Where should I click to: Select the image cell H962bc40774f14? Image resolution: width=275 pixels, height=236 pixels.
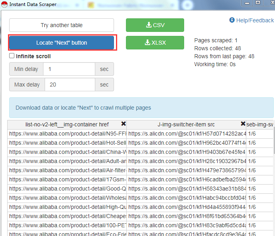tap(186, 143)
